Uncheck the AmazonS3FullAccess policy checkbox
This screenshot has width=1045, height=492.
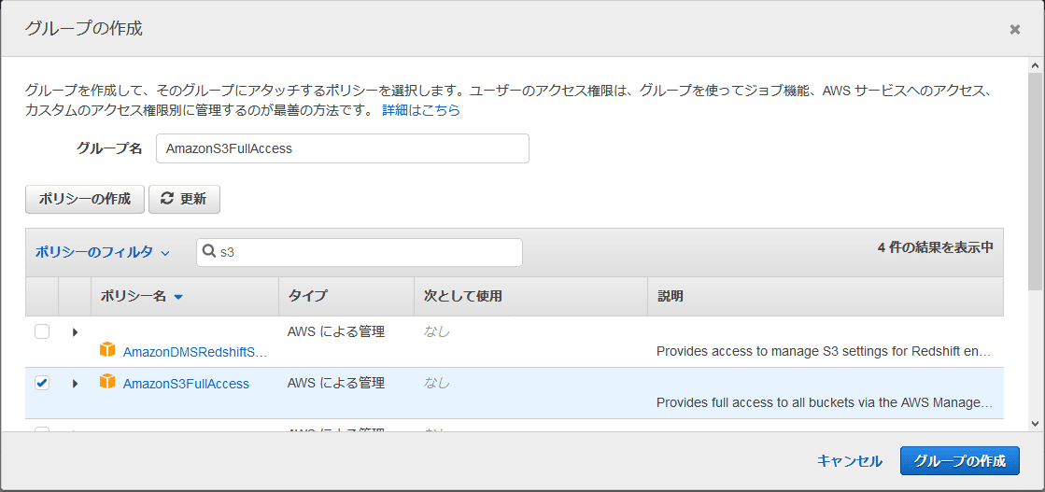click(x=42, y=383)
